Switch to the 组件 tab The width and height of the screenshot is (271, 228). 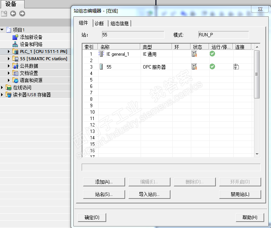point(84,23)
